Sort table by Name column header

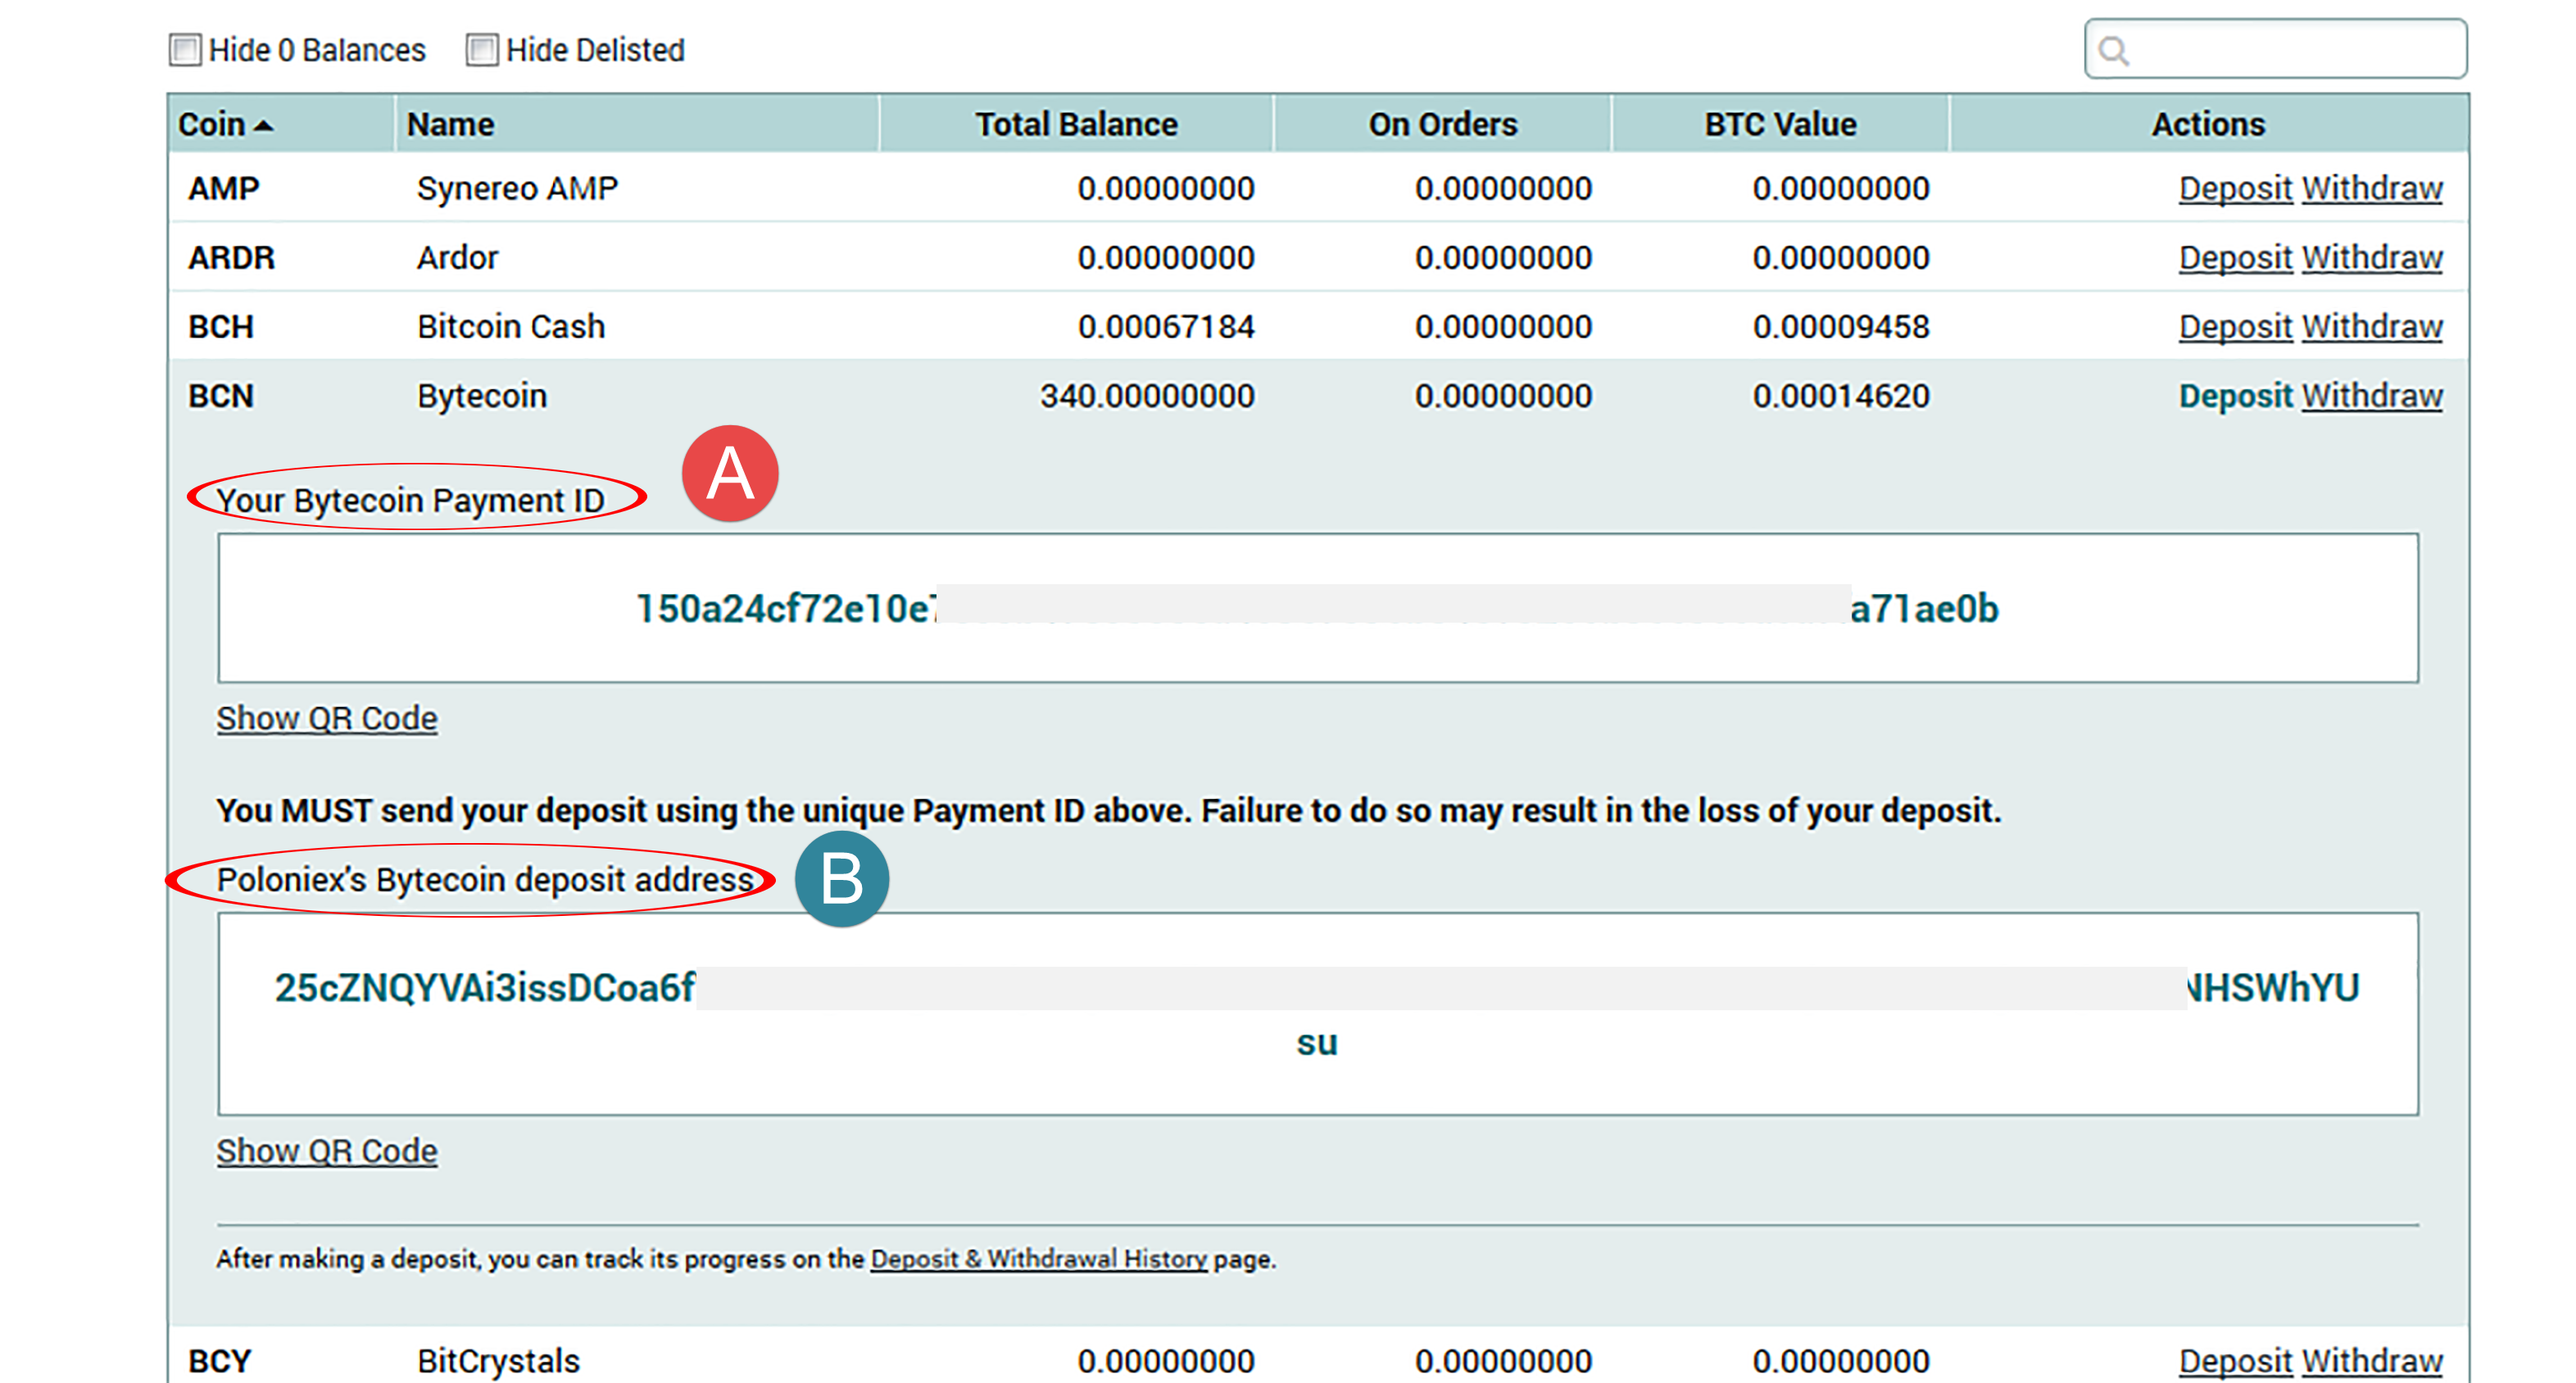coord(450,124)
